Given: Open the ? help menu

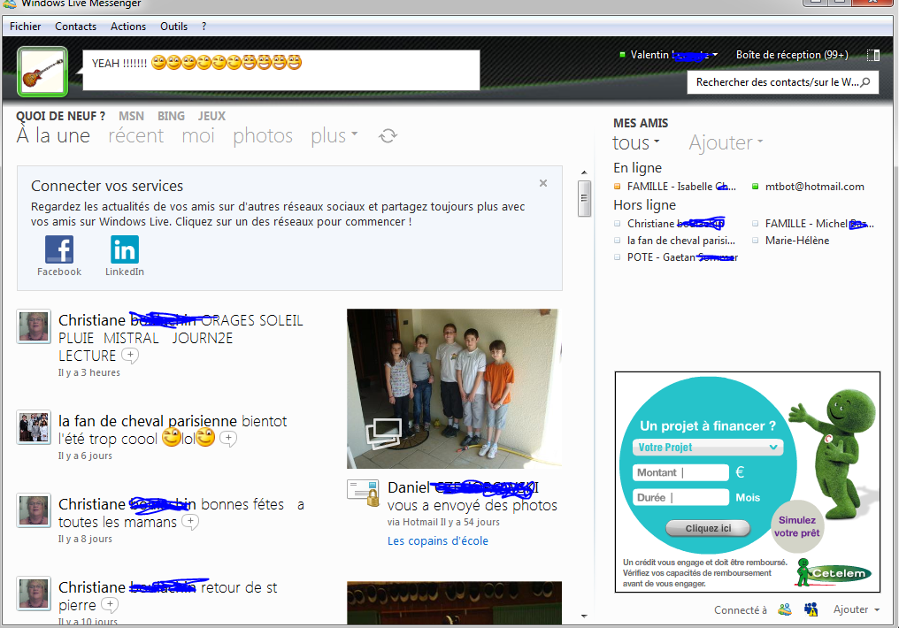Looking at the screenshot, I should (204, 27).
